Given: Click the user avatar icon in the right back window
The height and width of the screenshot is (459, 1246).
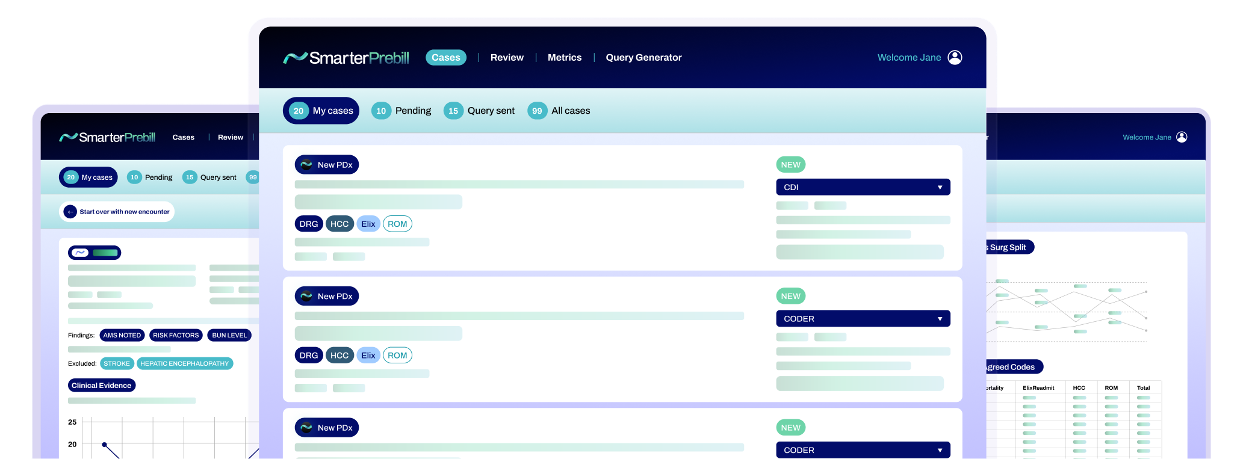Looking at the screenshot, I should 1182,137.
